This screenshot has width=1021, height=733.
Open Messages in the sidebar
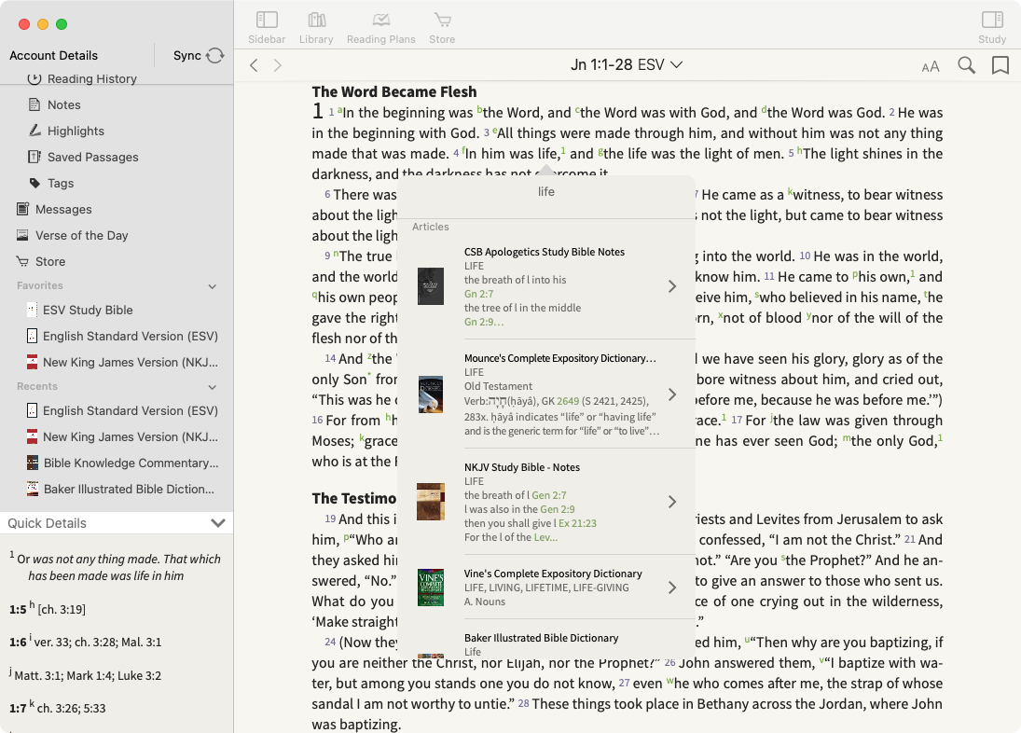(x=63, y=209)
